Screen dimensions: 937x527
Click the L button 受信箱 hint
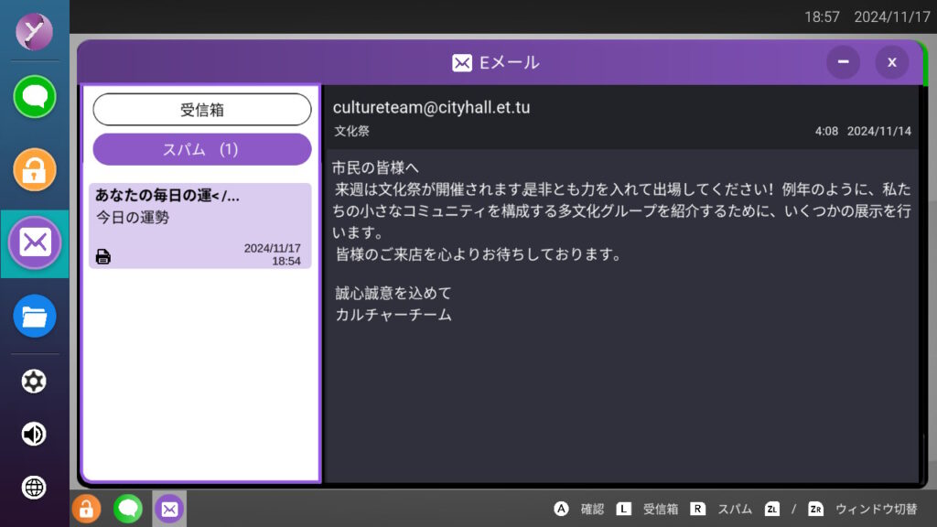point(647,509)
